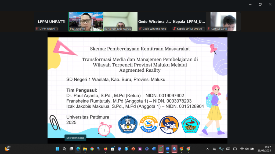275x154 pixels.
Task: Launch Microsoft Word from taskbar
Action: click(154, 149)
